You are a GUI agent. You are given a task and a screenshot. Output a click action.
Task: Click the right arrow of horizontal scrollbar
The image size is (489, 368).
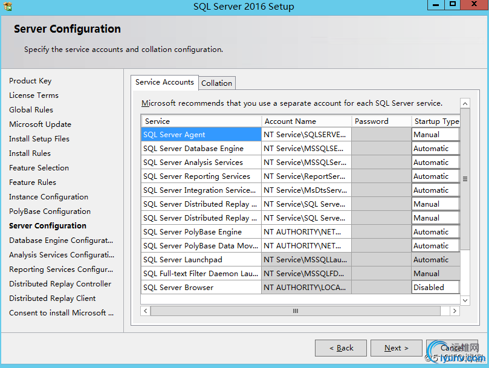click(455, 311)
